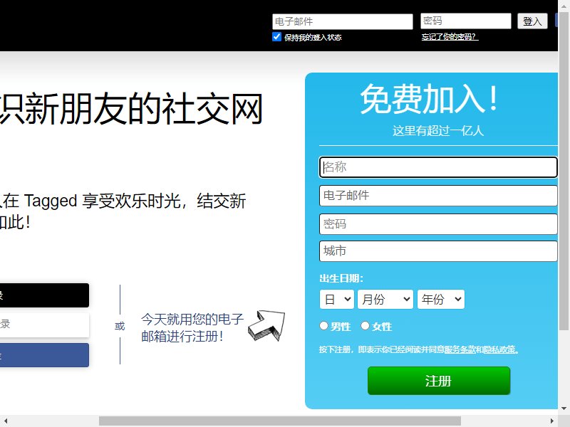Focus the 名称 name field
Viewport: 570px width, 427px height.
(438, 167)
